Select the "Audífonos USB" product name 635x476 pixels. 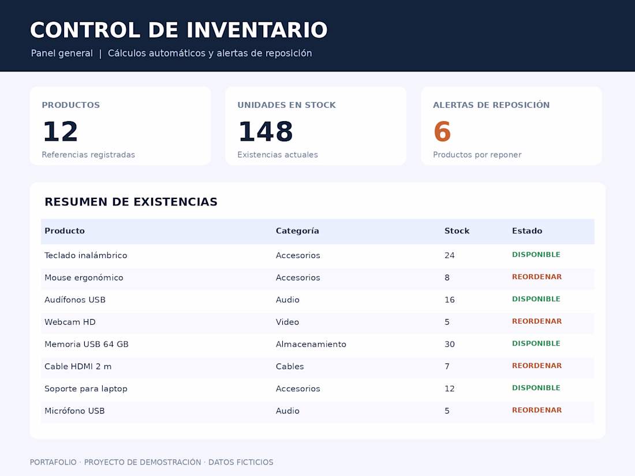pos(75,300)
